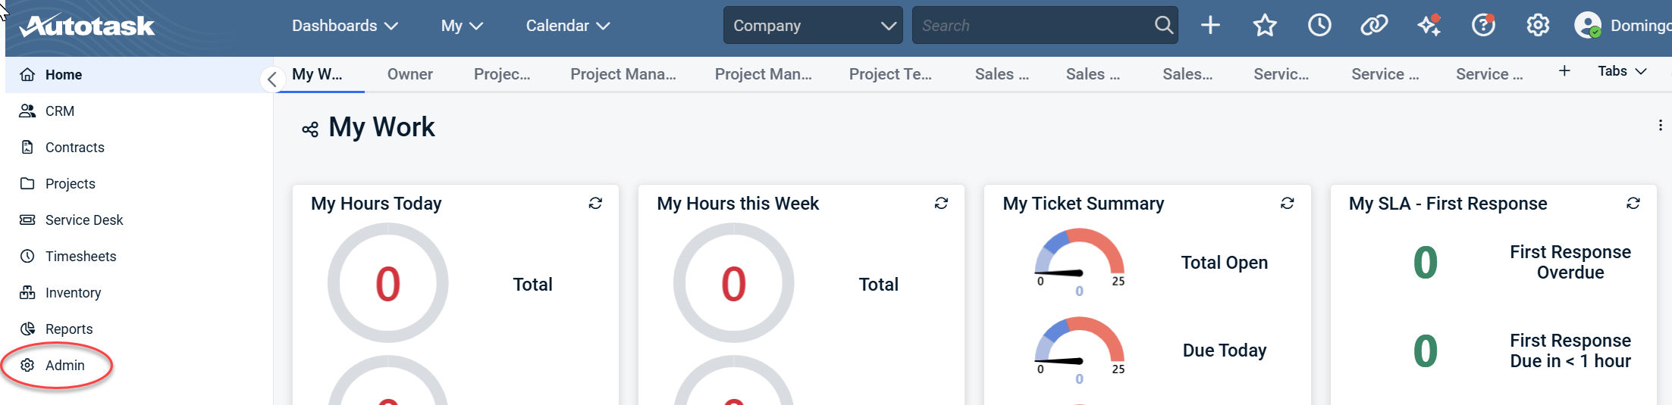Click the plus New item icon in header

(1210, 26)
